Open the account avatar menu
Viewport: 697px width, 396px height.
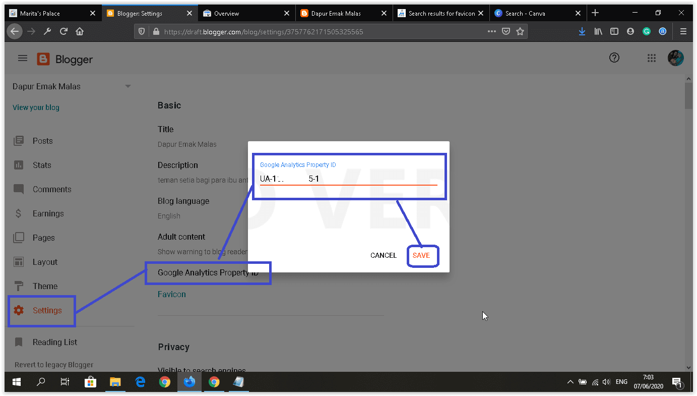coord(675,58)
